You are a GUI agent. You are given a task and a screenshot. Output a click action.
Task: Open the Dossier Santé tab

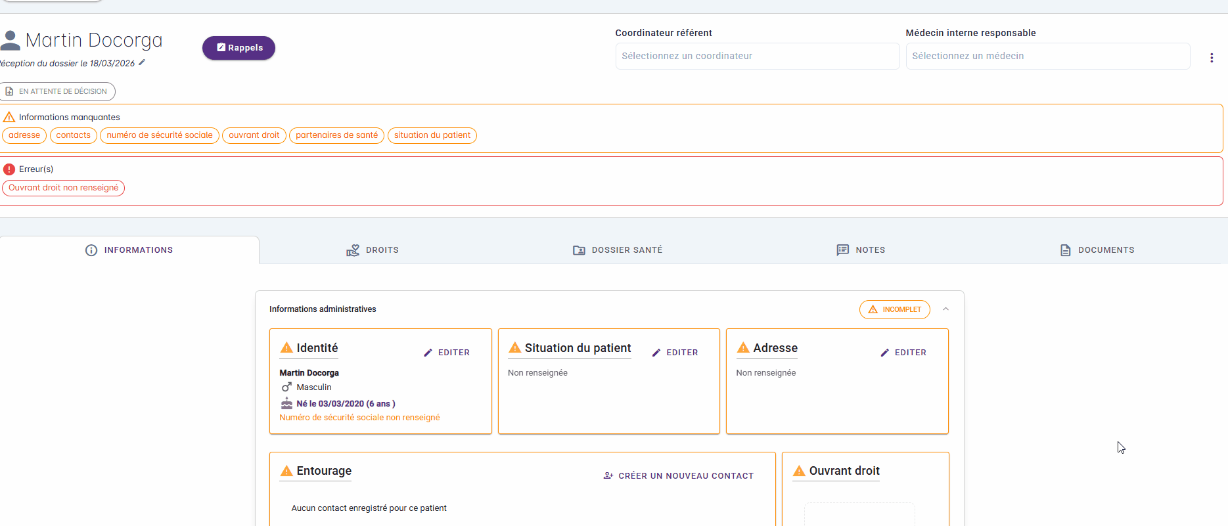[618, 250]
